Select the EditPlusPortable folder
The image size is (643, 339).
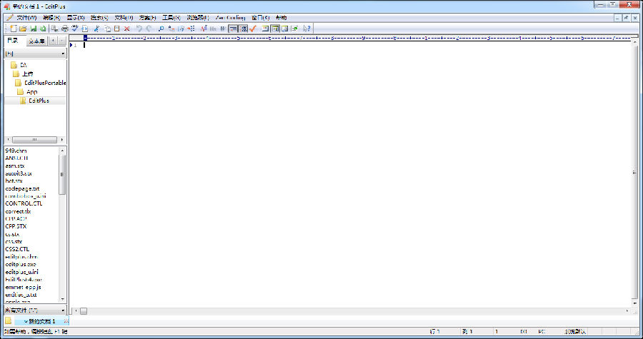click(x=40, y=83)
